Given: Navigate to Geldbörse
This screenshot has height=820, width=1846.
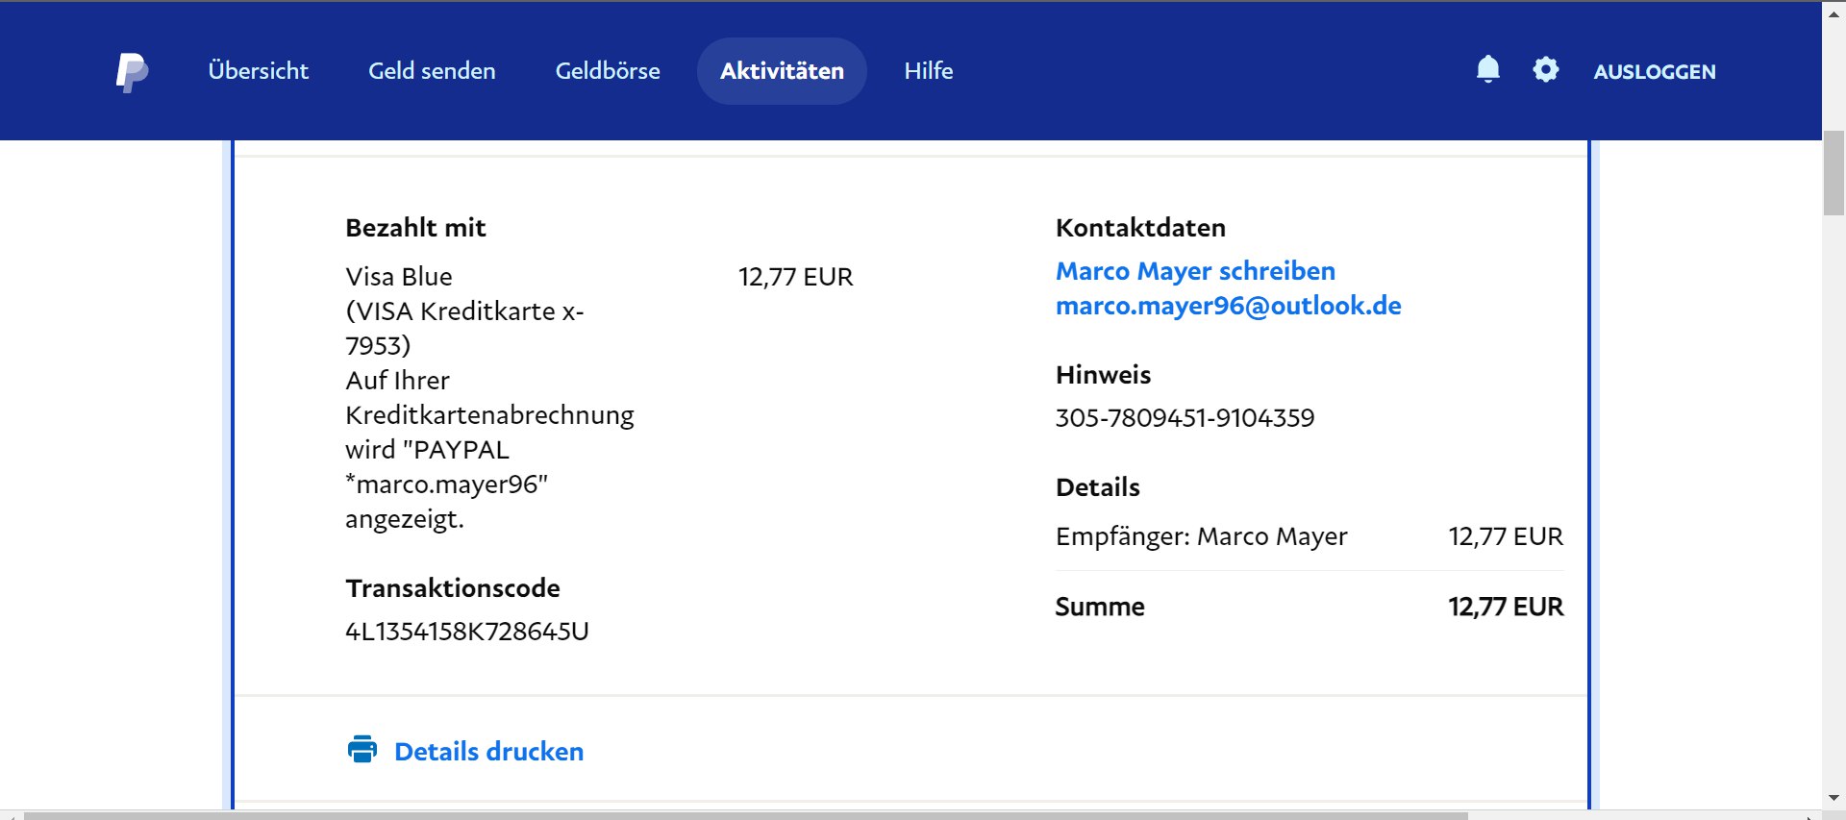Looking at the screenshot, I should (608, 71).
